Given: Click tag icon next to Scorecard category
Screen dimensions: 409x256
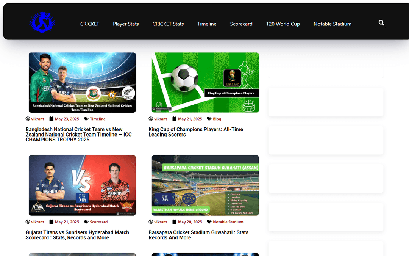Looking at the screenshot, I should [x=86, y=222].
